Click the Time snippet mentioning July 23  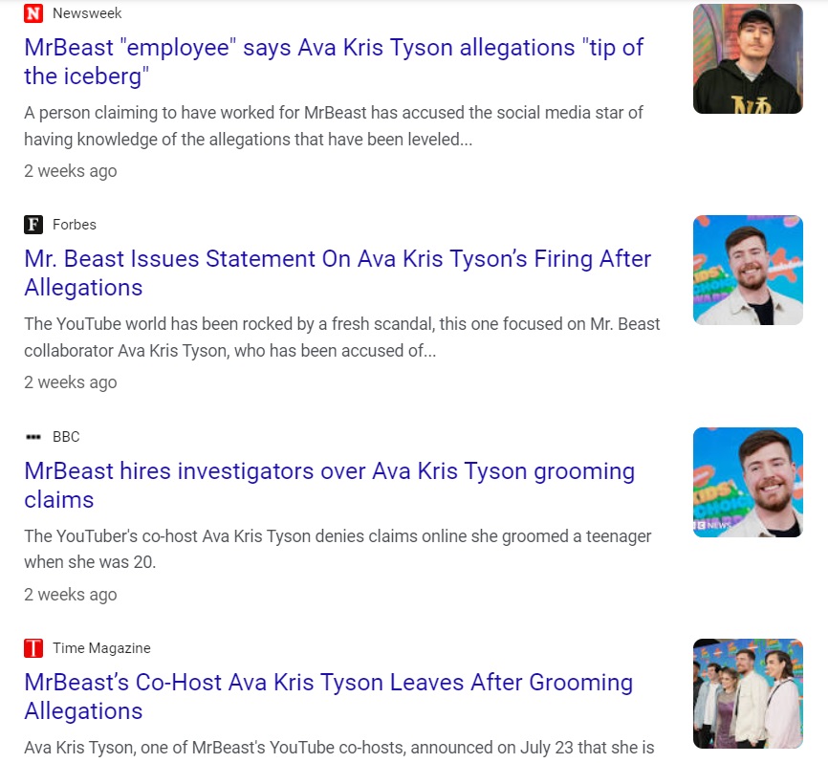coord(339,748)
